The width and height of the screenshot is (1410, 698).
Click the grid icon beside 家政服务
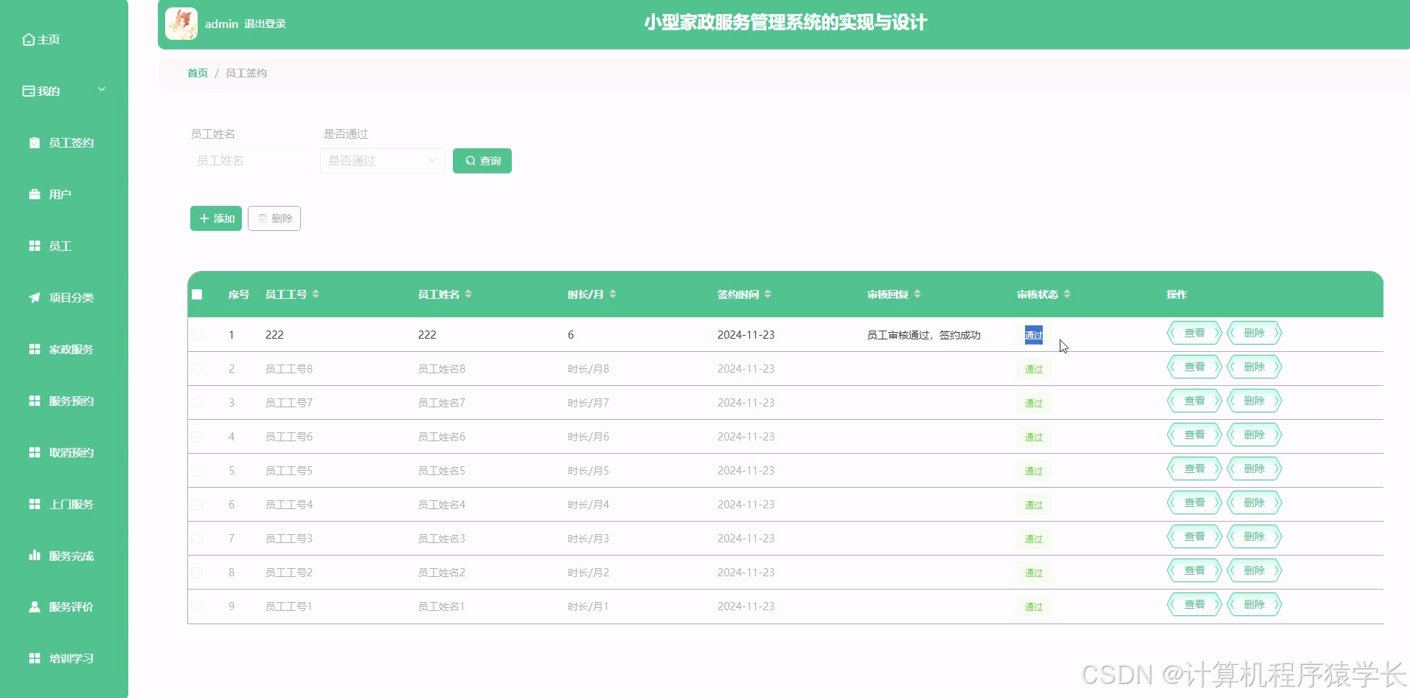[35, 349]
